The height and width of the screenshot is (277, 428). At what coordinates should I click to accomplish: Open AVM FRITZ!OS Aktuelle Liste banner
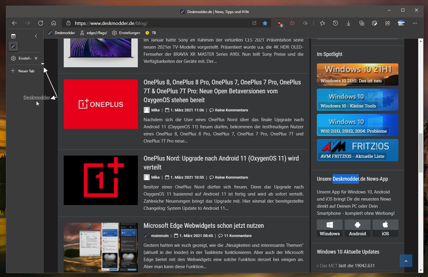pos(357,150)
